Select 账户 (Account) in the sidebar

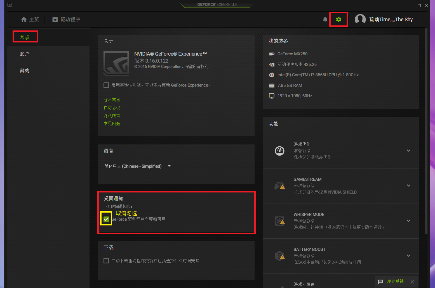[25, 54]
